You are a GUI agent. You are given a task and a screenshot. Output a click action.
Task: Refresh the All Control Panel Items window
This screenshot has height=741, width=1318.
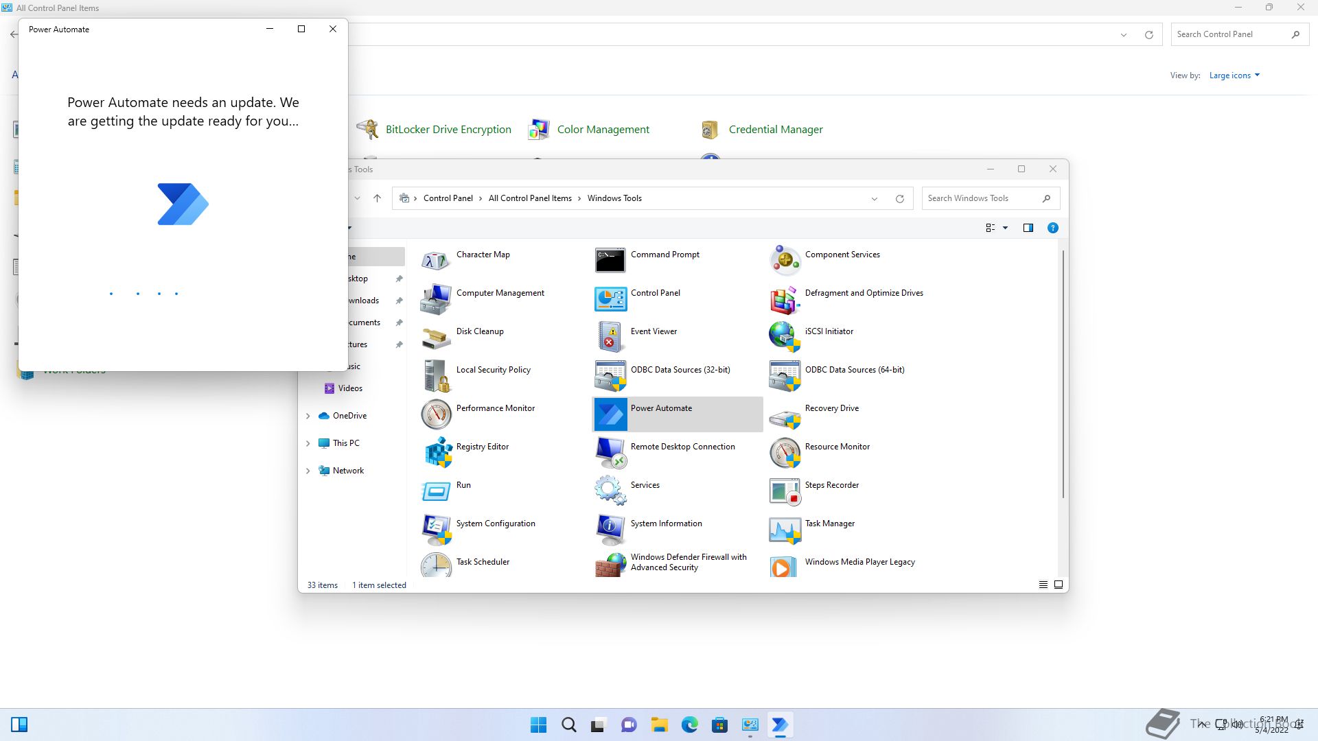click(1148, 35)
